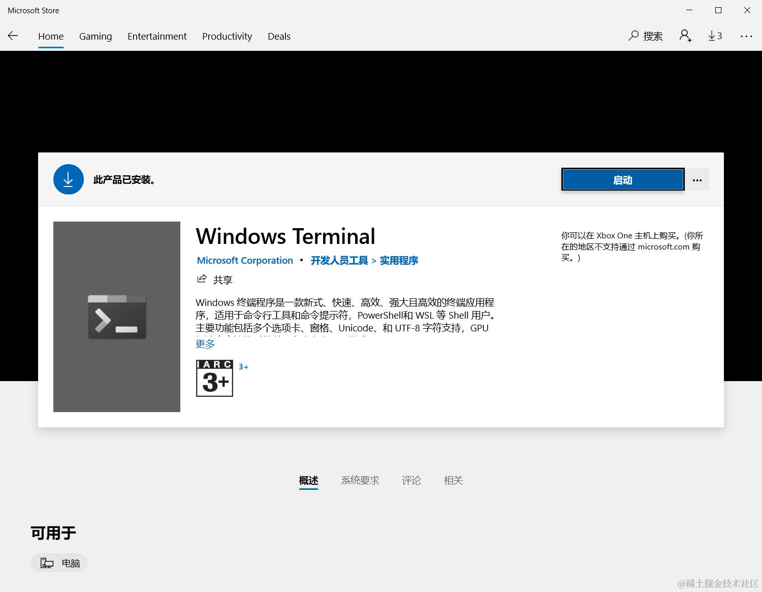The image size is (762, 592).
Task: Click the Windows Terminal title
Action: coord(285,236)
